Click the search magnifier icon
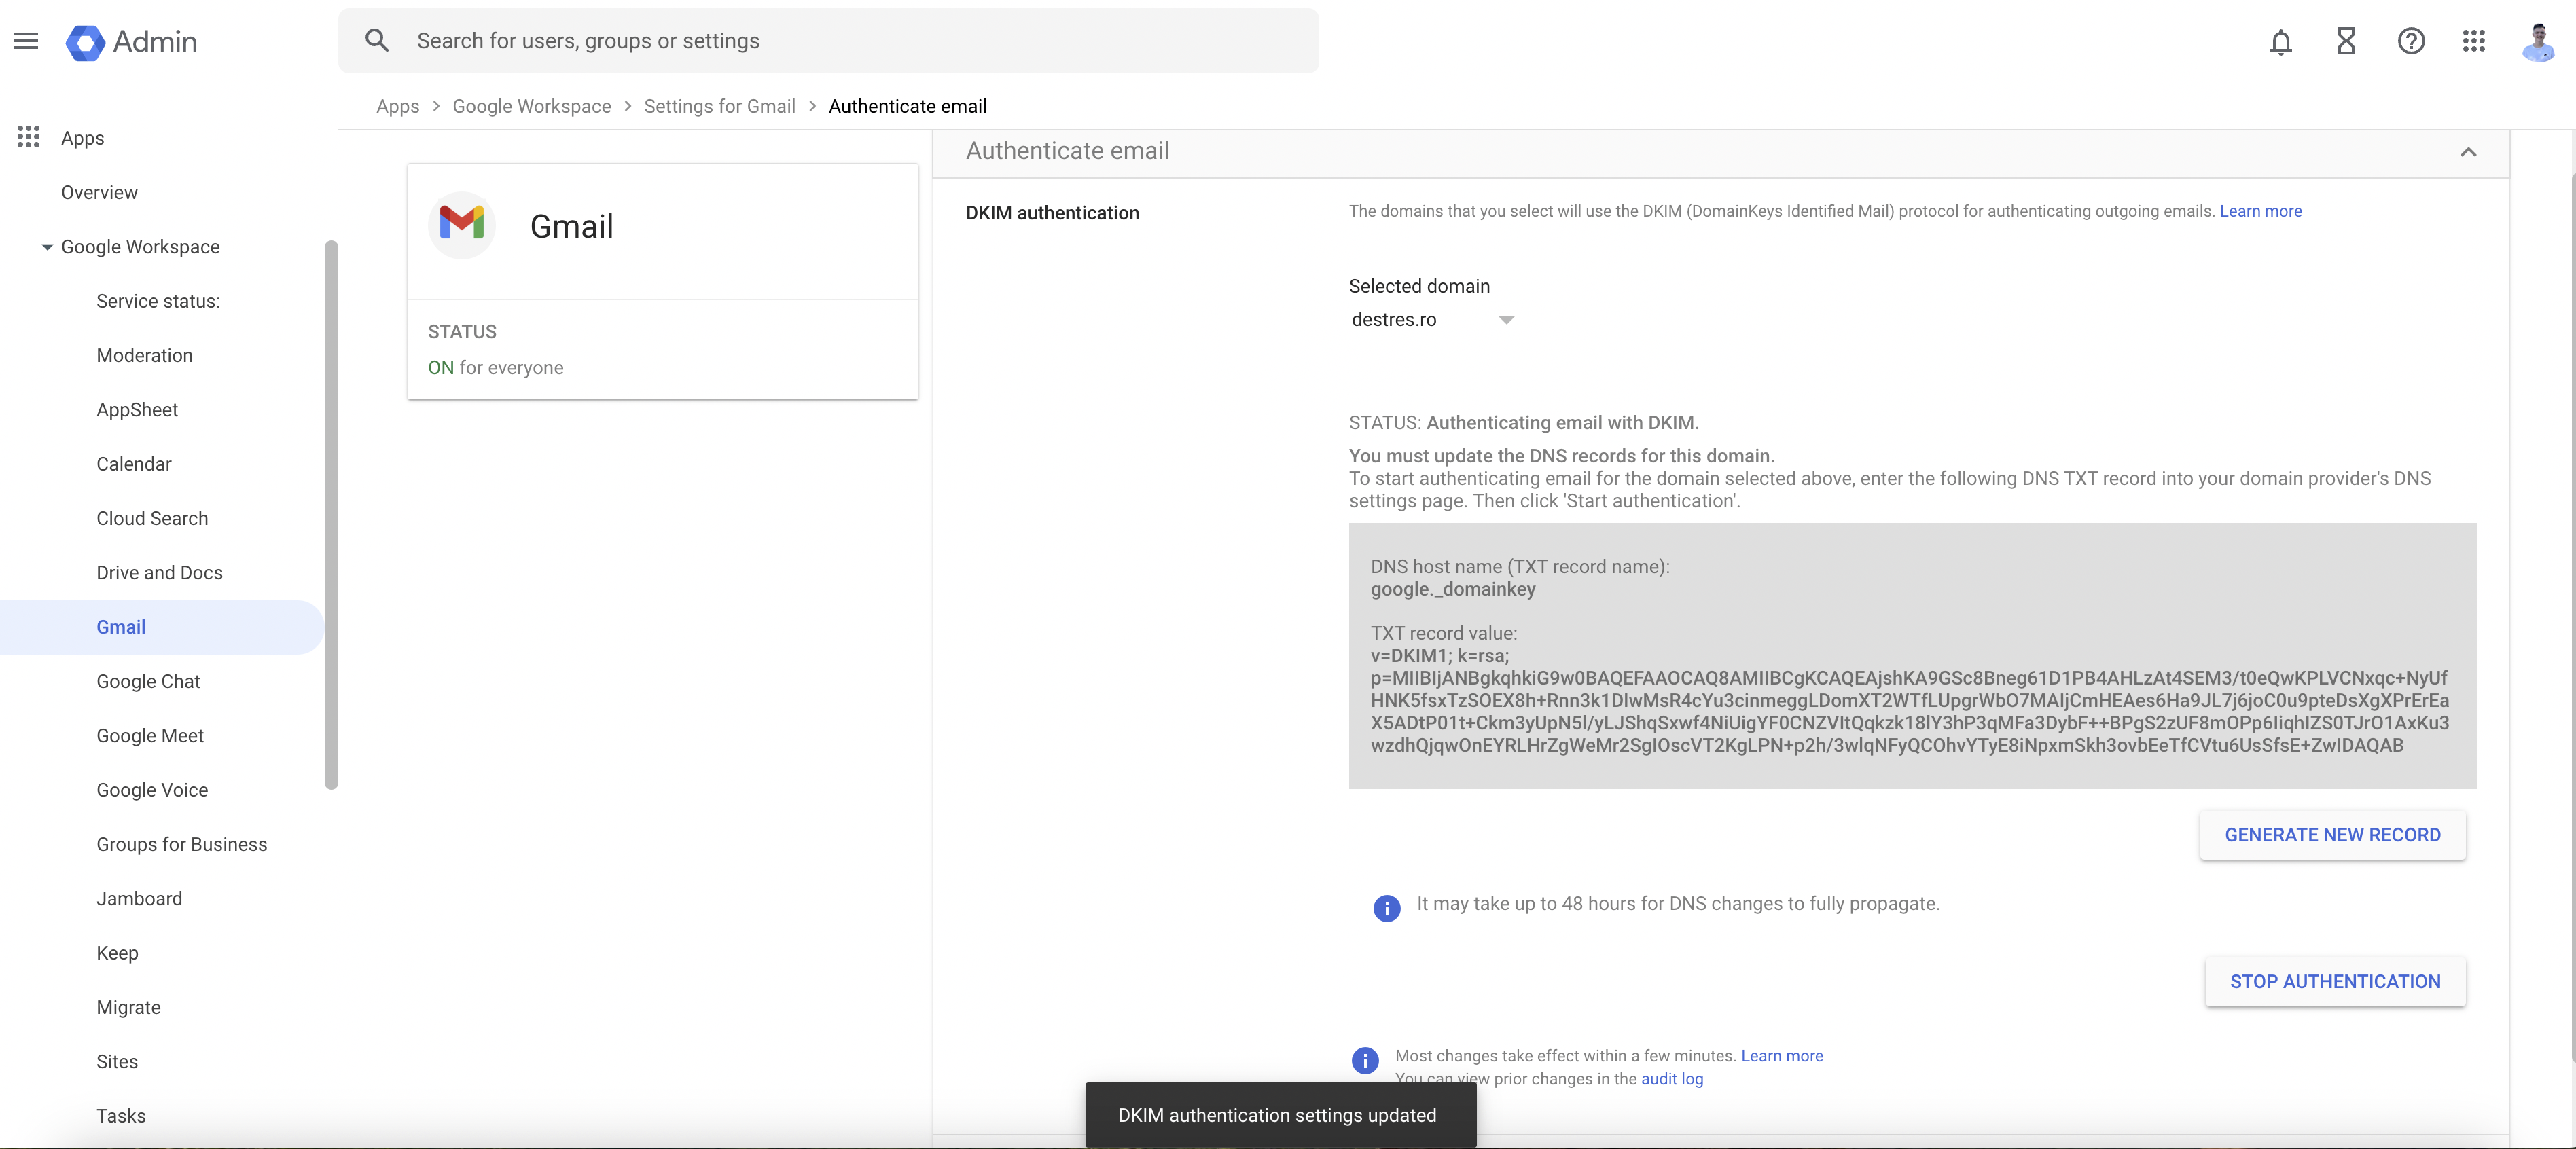This screenshot has width=2576, height=1149. click(377, 41)
